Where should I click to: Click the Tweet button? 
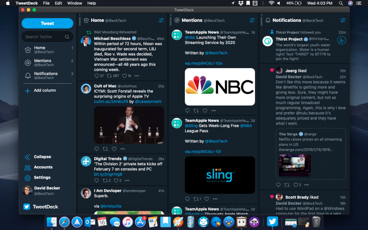47,23
